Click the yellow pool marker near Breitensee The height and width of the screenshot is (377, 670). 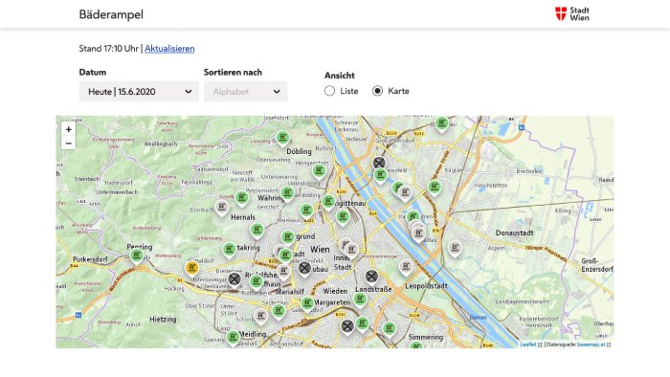pos(191,269)
